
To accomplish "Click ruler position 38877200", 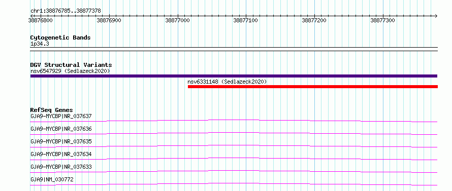I will pyautogui.click(x=314, y=20).
